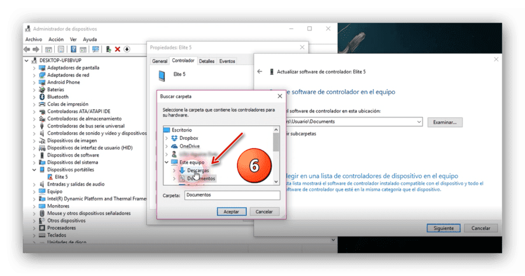Disable device with black down-arrow icon
Viewport: 525px width, 276px height.
point(127,49)
